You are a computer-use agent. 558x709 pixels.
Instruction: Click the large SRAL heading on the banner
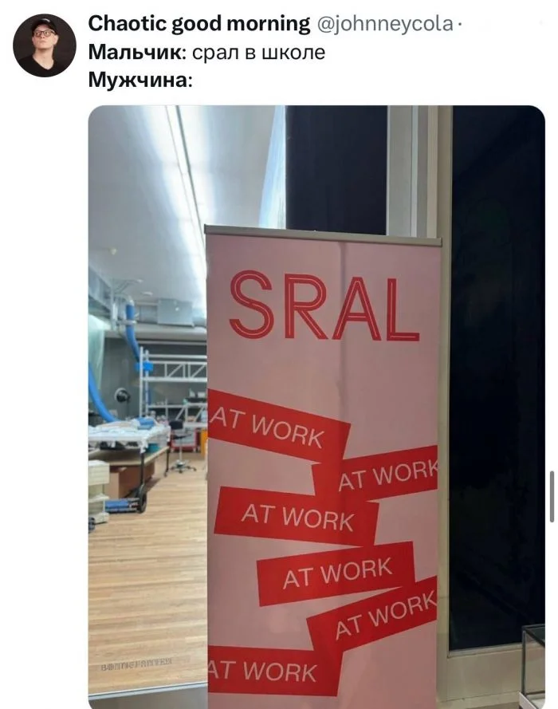click(324, 305)
